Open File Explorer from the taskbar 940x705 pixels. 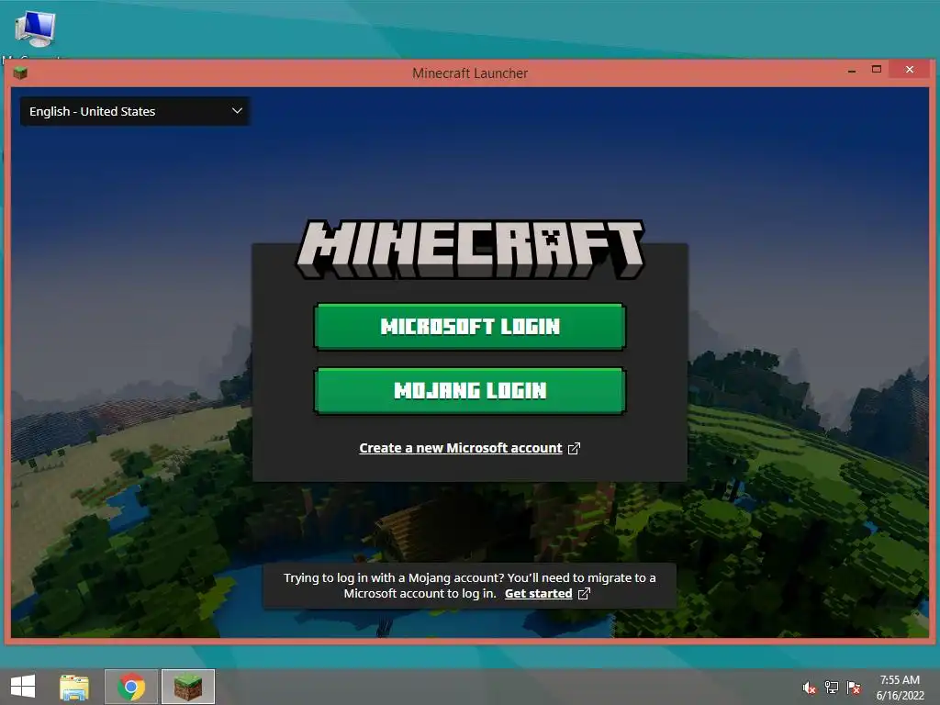click(74, 687)
